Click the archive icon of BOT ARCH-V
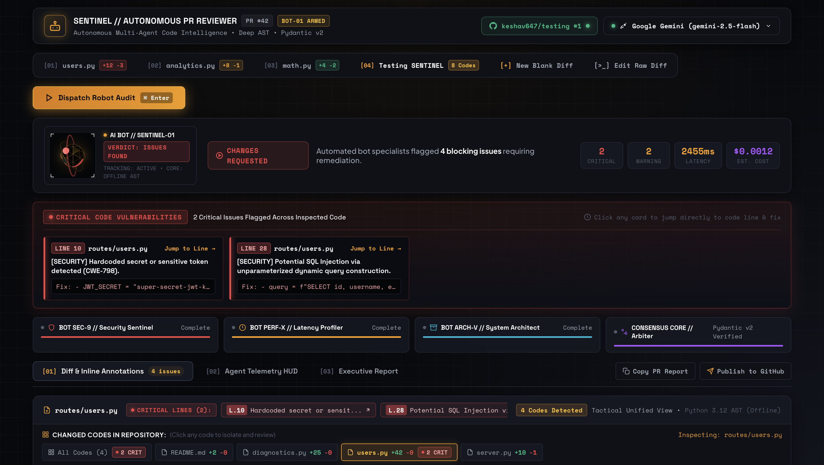Viewport: 824px width, 465px height. pyautogui.click(x=433, y=328)
